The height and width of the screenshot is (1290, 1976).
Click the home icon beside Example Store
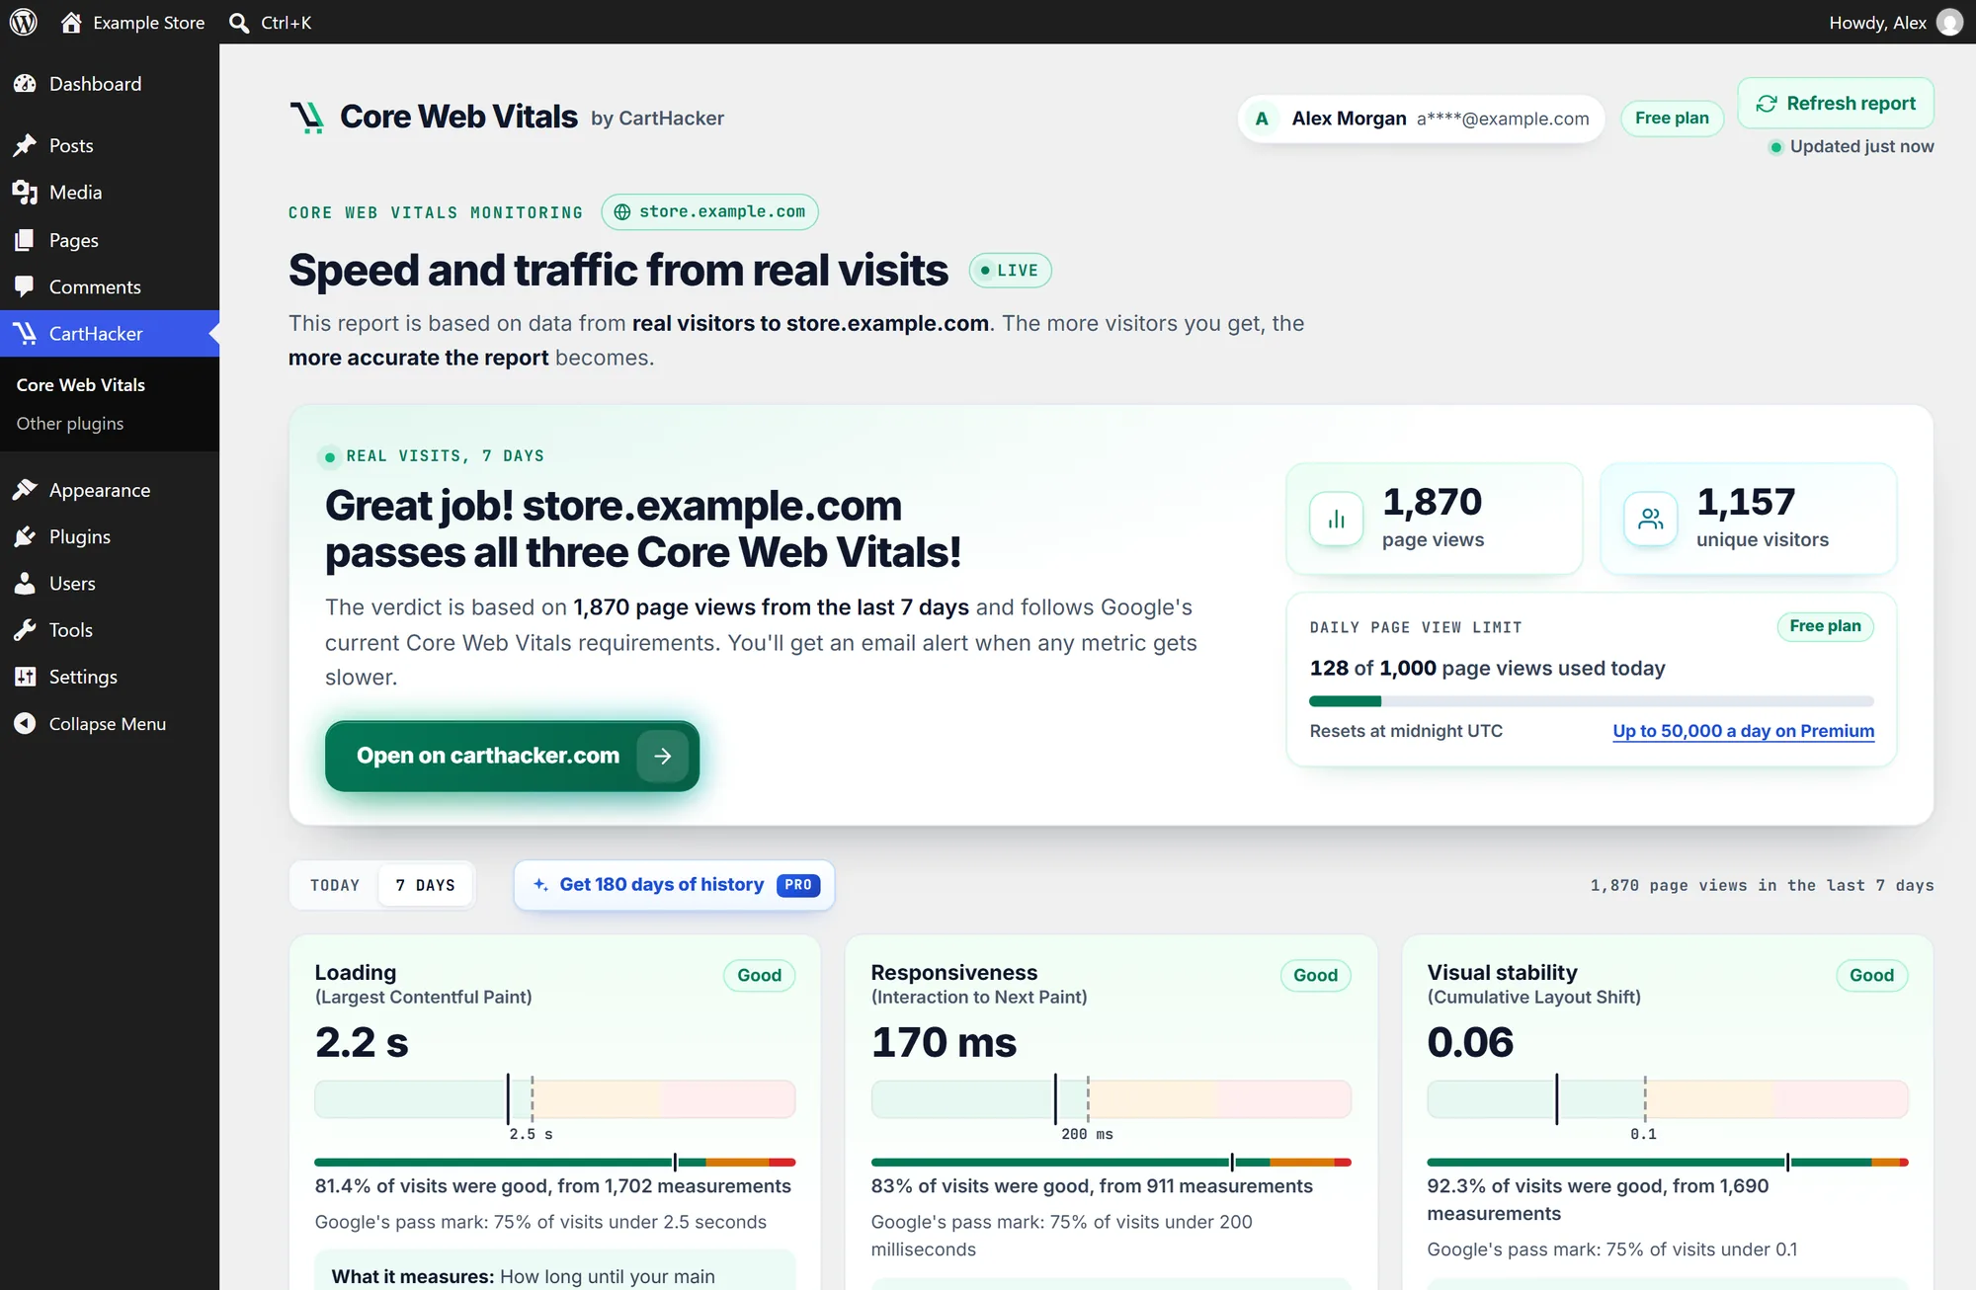pyautogui.click(x=71, y=22)
